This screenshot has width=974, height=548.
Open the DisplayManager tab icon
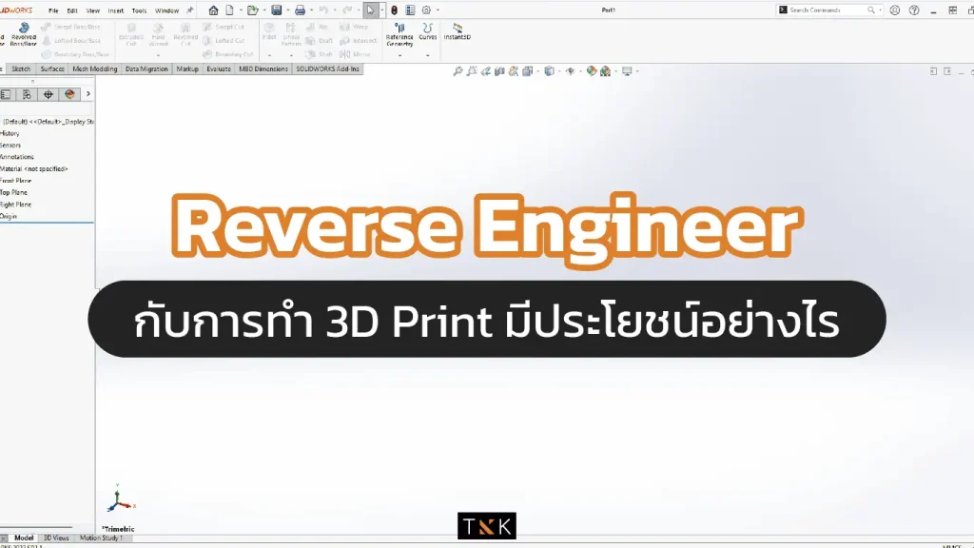(x=68, y=94)
